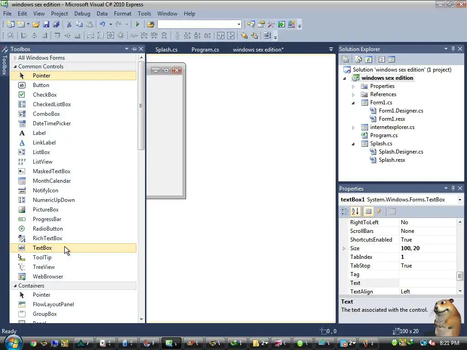This screenshot has height=350, width=467.
Task: Click the Save All icon
Action: [56, 24]
